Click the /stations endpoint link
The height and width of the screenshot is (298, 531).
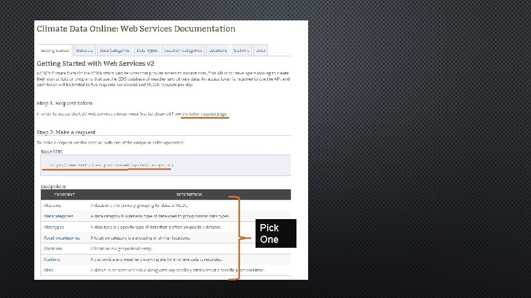(x=52, y=259)
